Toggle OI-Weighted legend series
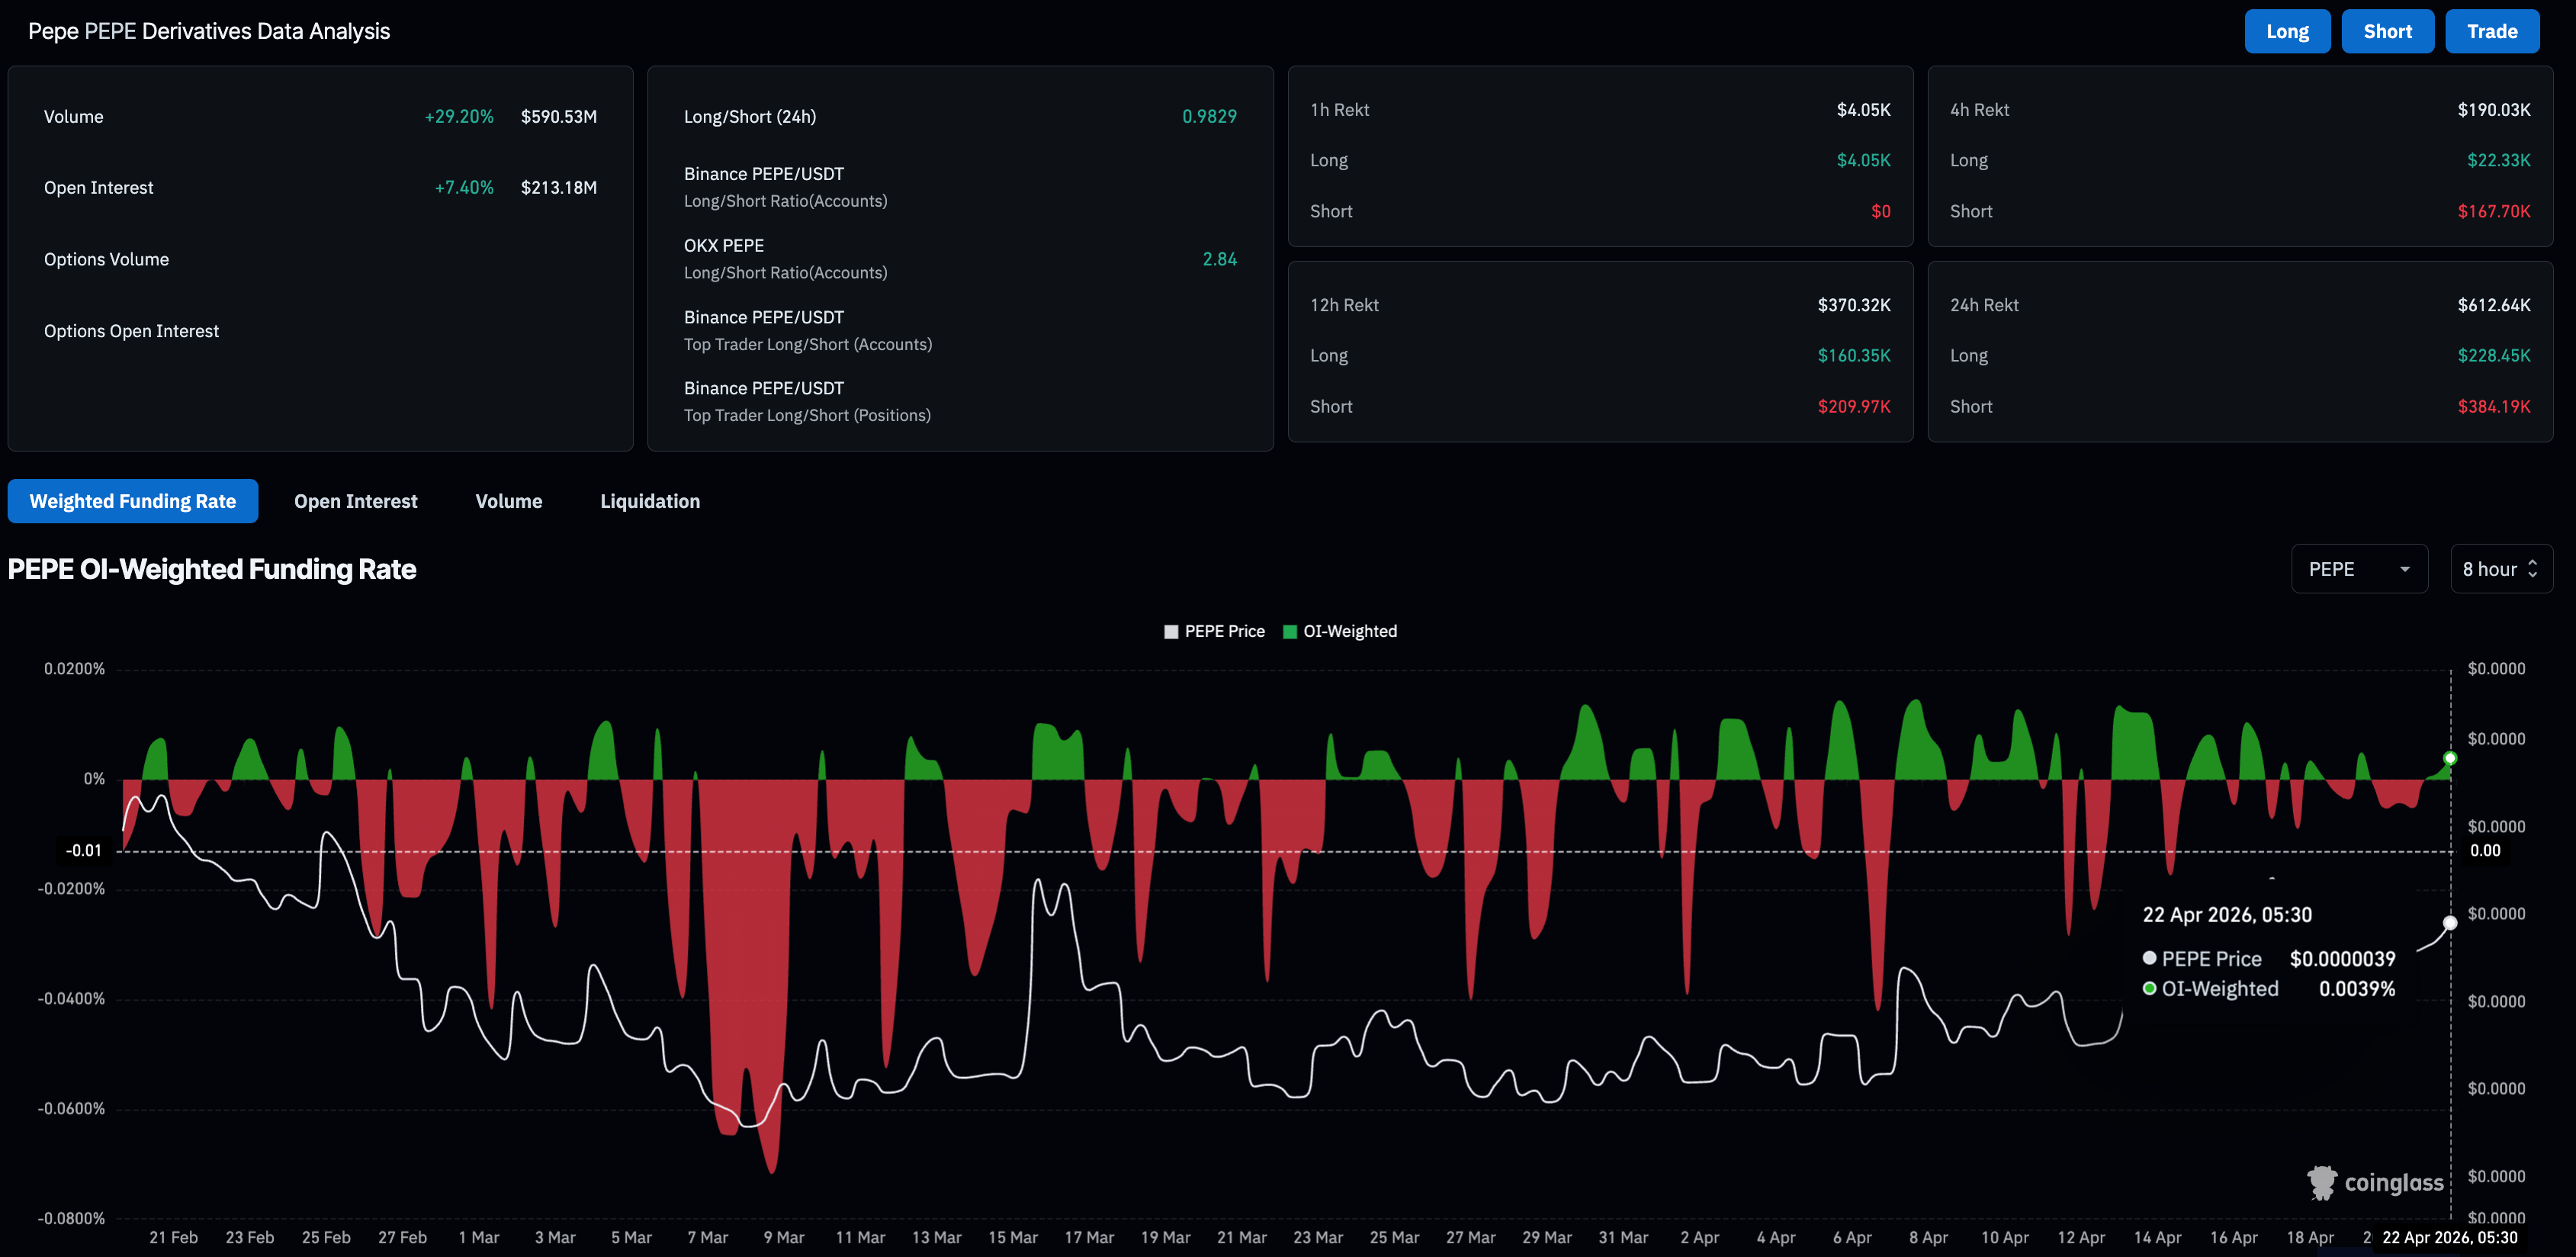Image resolution: width=2576 pixels, height=1257 pixels. pos(1349,631)
